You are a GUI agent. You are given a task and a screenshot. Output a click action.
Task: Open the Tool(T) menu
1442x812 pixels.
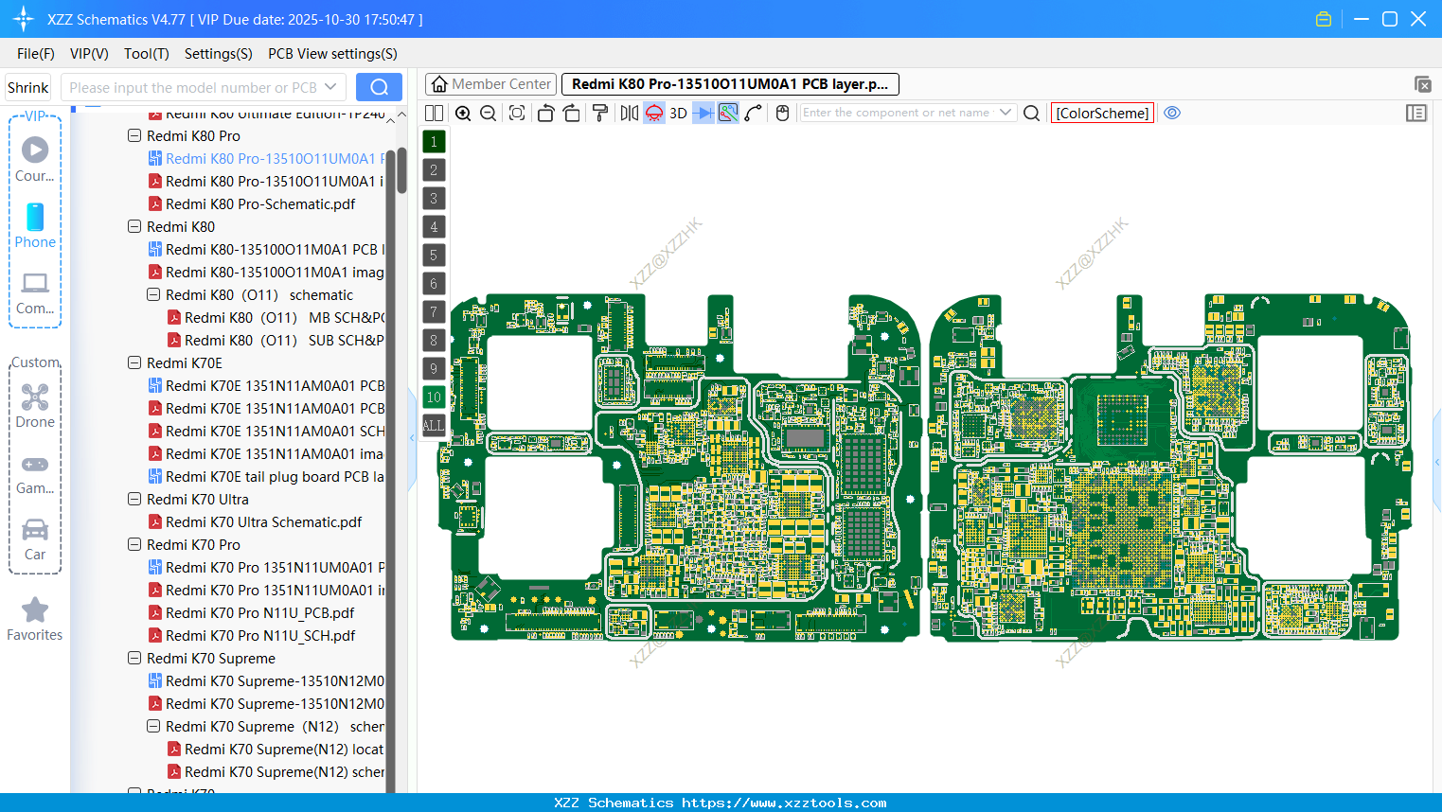146,54
